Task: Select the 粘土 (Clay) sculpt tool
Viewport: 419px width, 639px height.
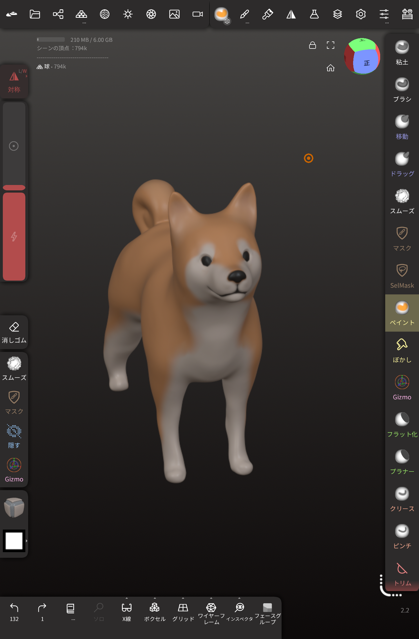Action: coord(402,52)
